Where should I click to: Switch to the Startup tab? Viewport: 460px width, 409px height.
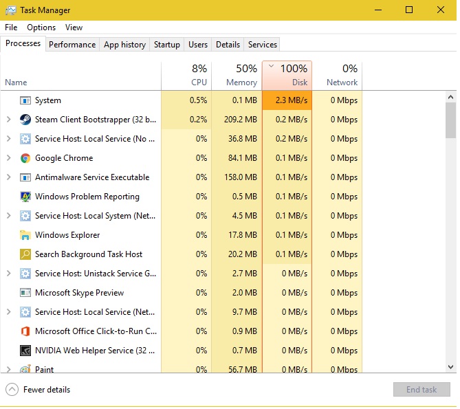(167, 45)
